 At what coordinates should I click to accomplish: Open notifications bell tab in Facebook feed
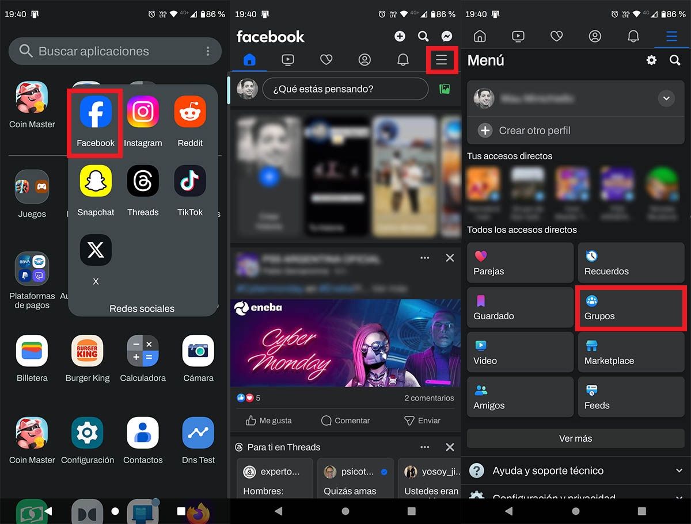[x=403, y=60]
